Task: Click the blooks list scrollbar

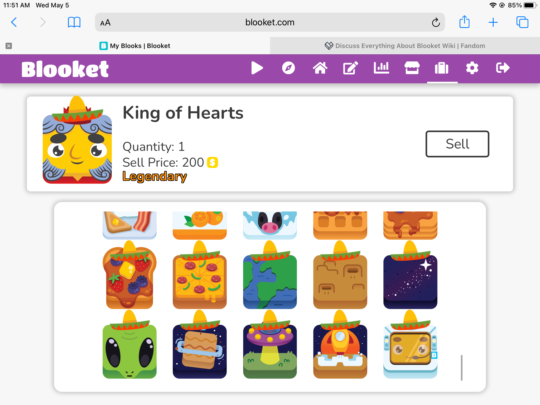Action: click(462, 368)
